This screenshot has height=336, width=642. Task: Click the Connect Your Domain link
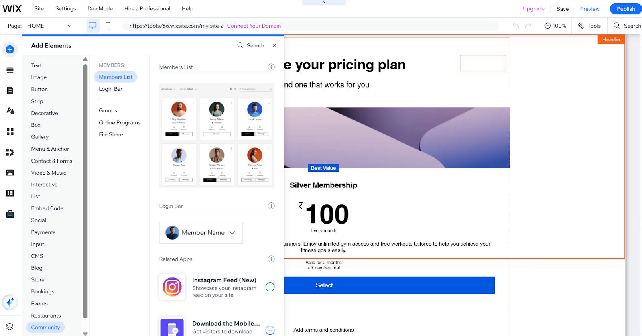pos(254,26)
